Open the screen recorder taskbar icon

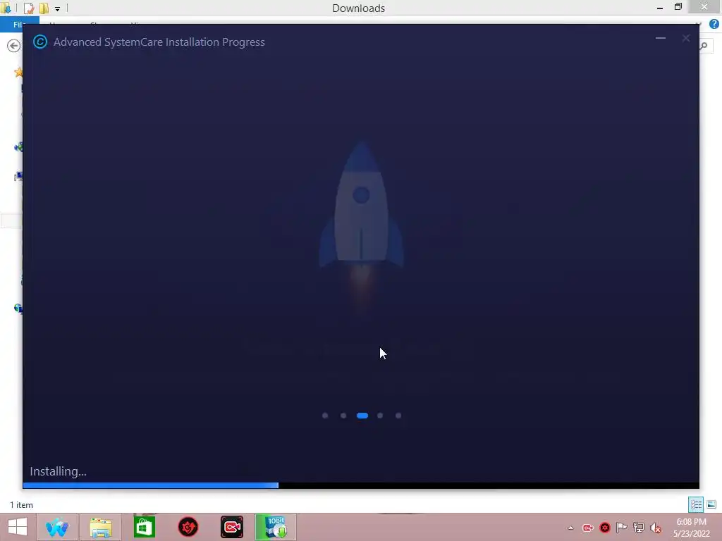pos(231,527)
